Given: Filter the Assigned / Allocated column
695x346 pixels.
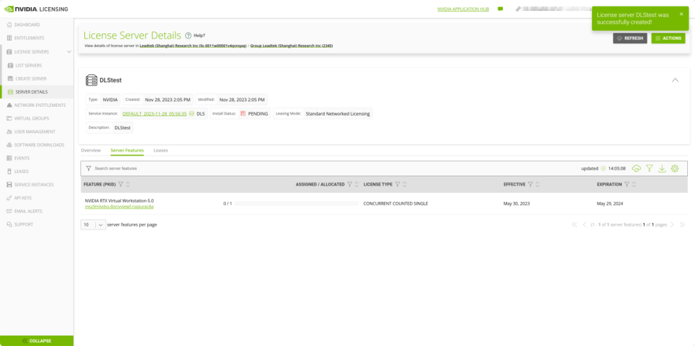Looking at the screenshot, I should [349, 185].
